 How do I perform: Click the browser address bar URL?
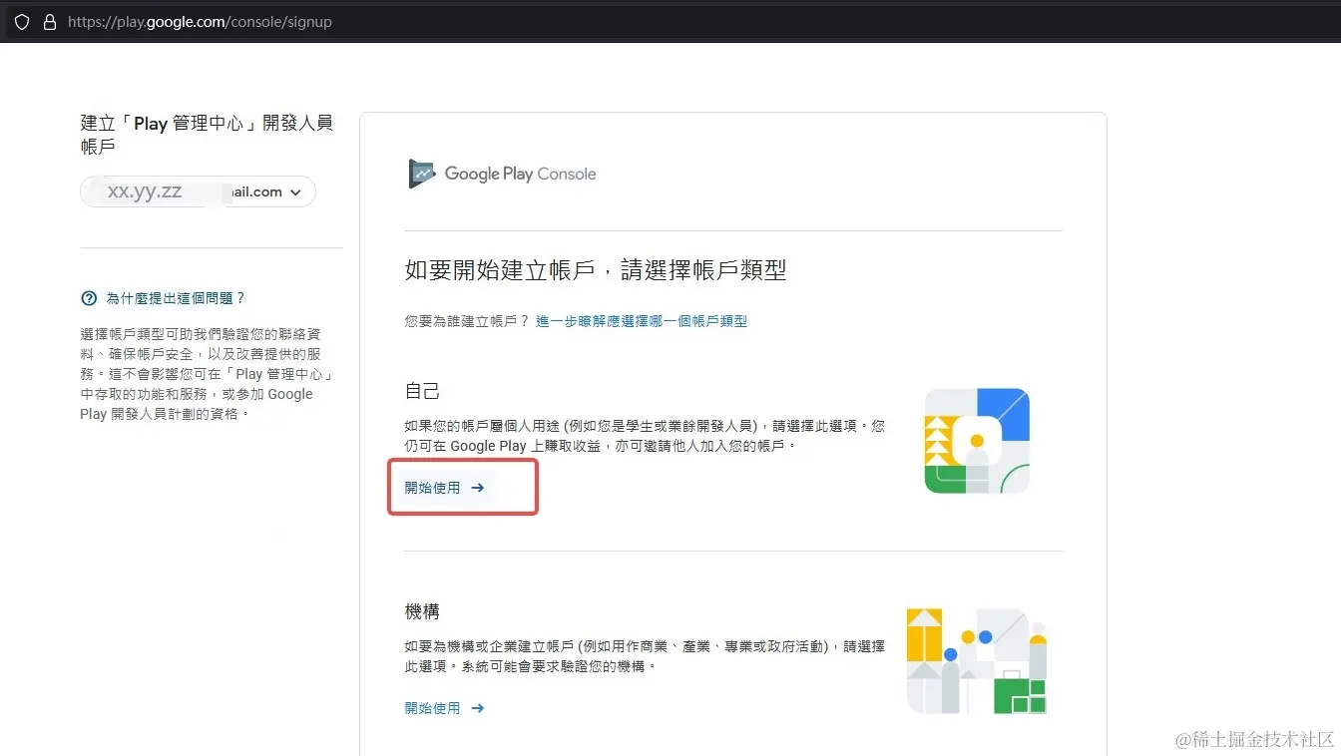[200, 22]
